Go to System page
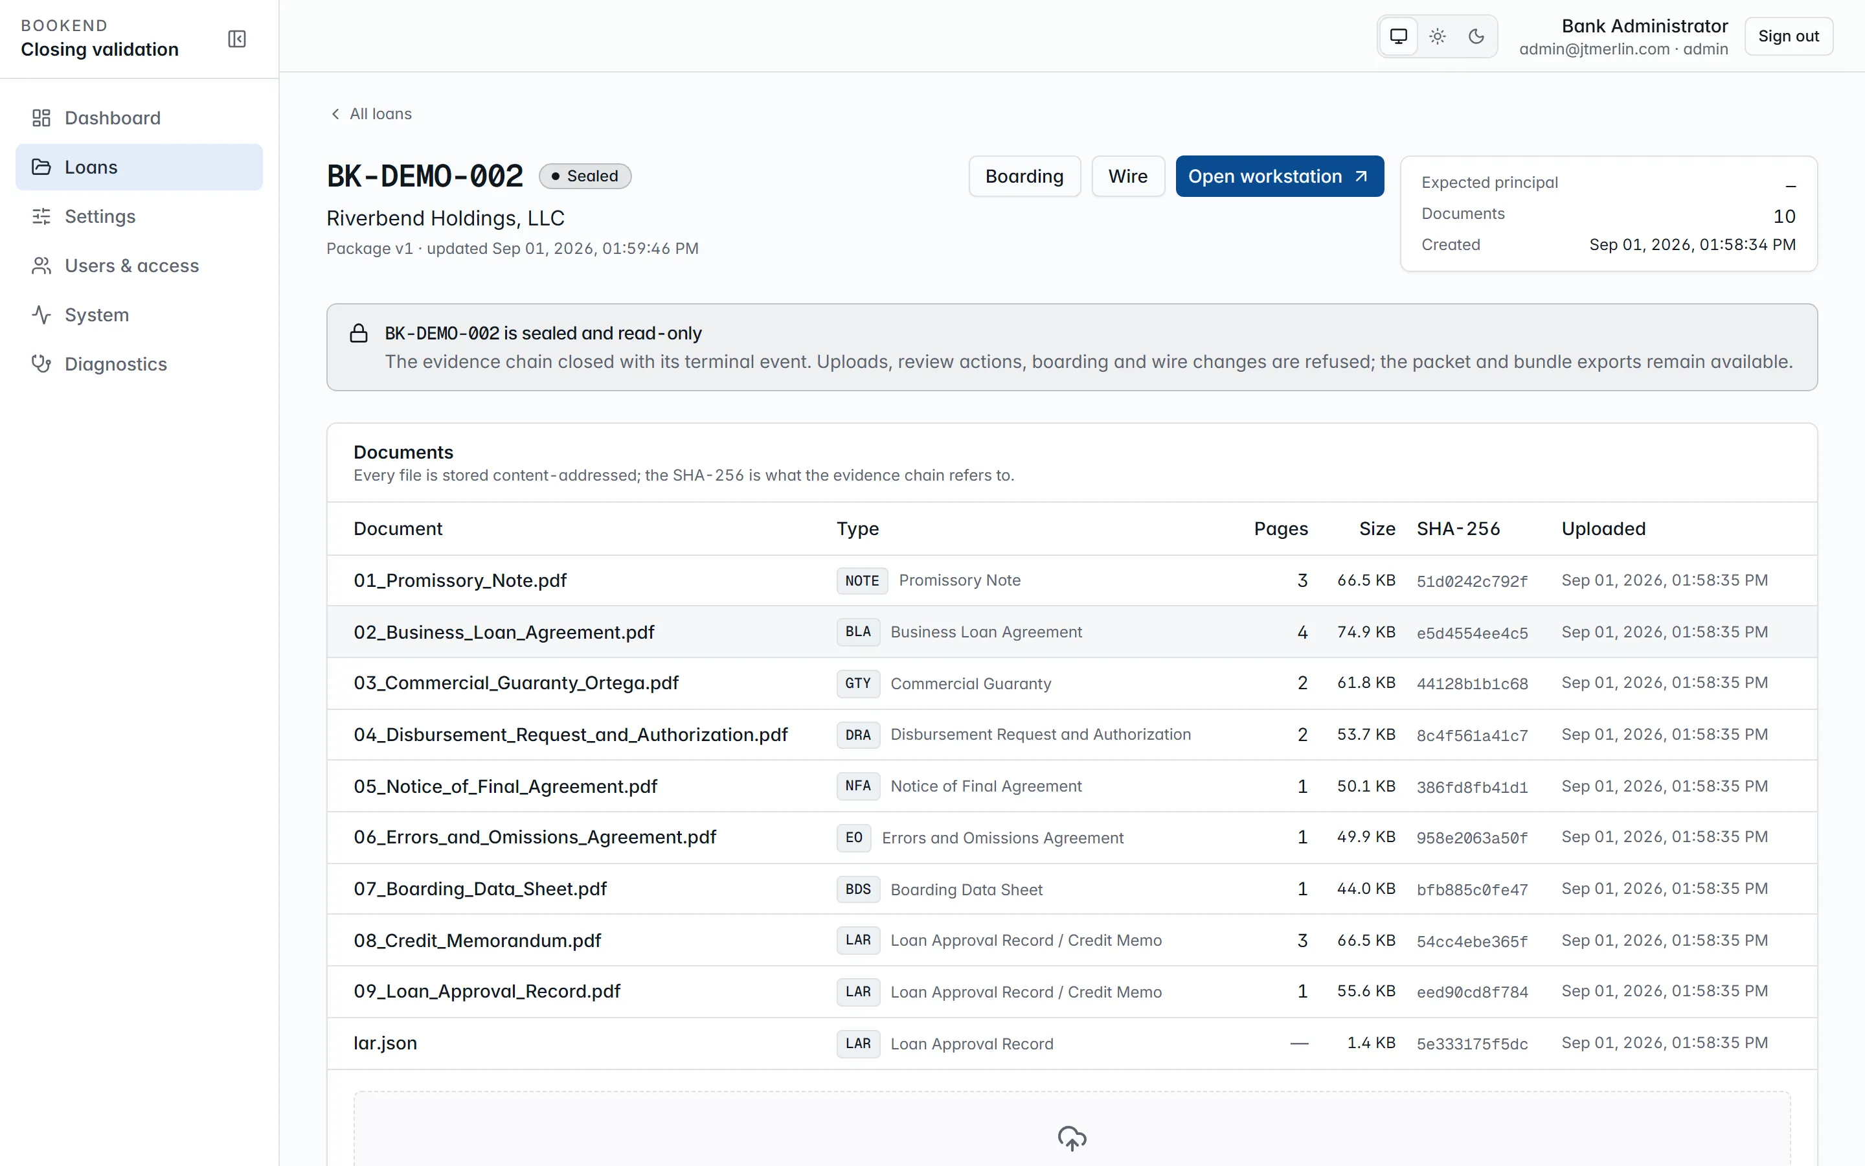 (139, 315)
